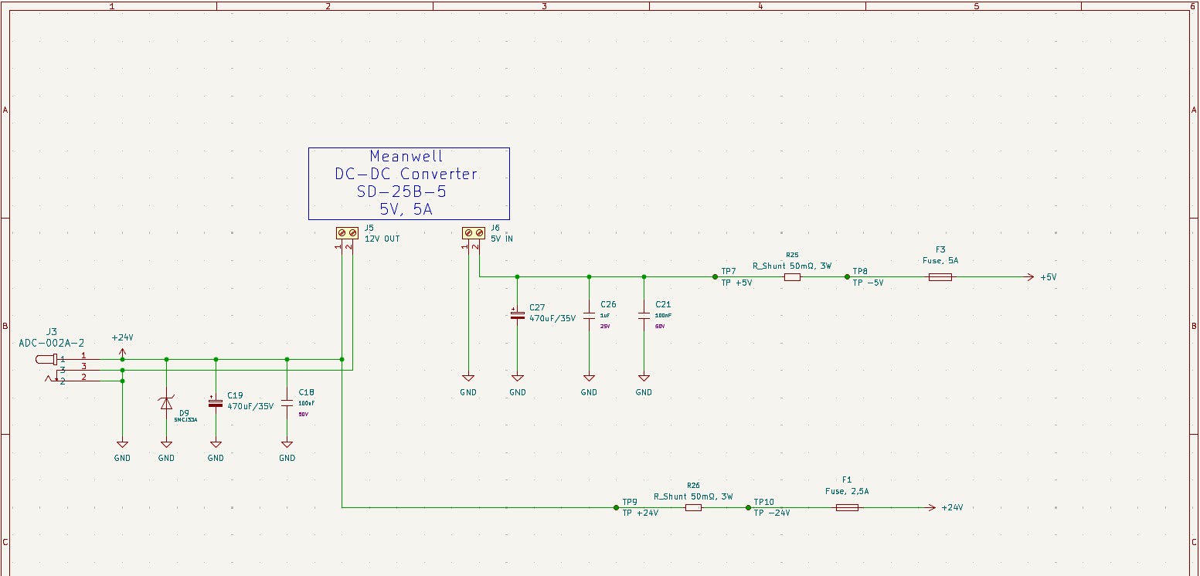Screen dimensions: 1200x576
Task: Select the +24V output arrow after fuse F1
Action: pos(930,507)
